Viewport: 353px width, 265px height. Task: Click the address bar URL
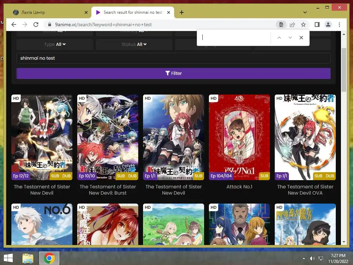click(x=103, y=24)
